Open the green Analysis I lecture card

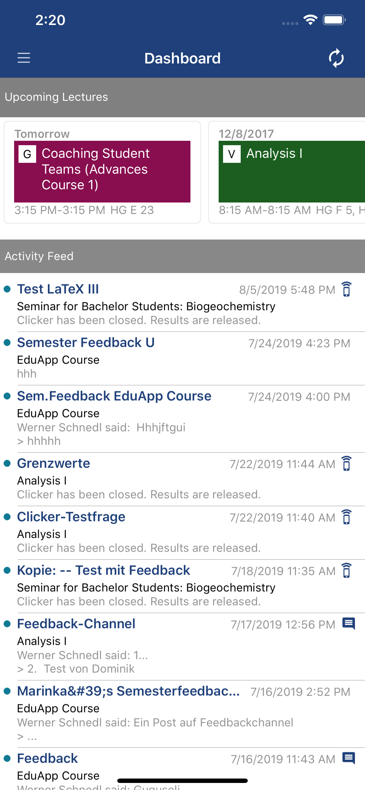(292, 171)
